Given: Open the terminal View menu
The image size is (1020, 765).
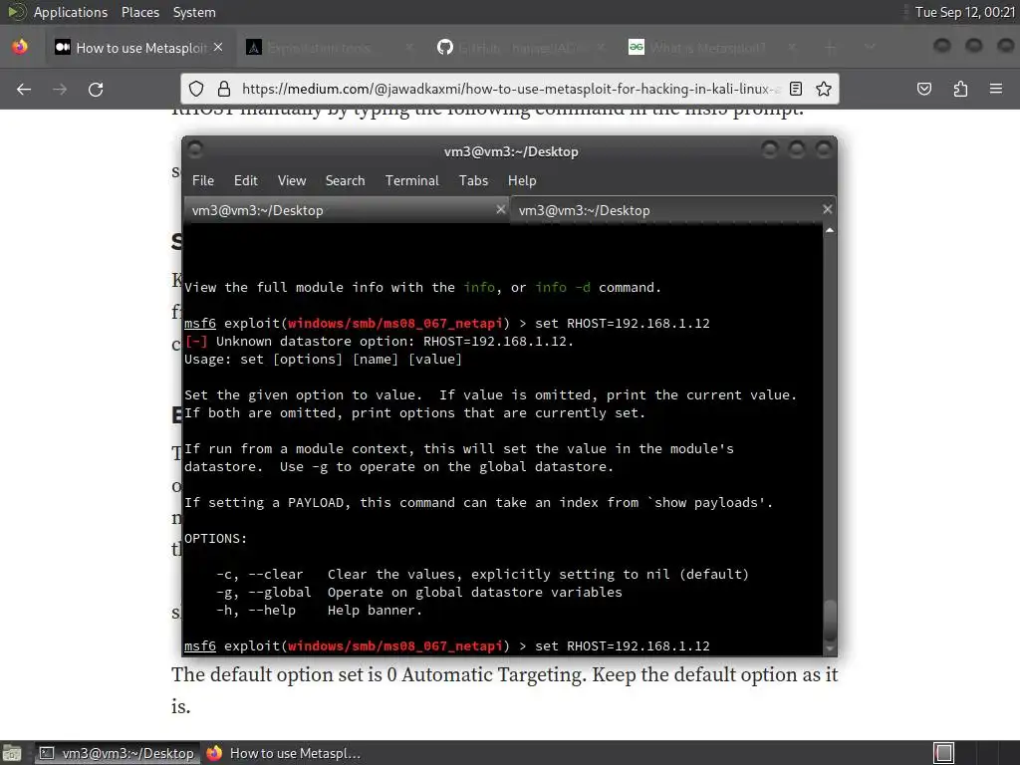Looking at the screenshot, I should point(292,181).
